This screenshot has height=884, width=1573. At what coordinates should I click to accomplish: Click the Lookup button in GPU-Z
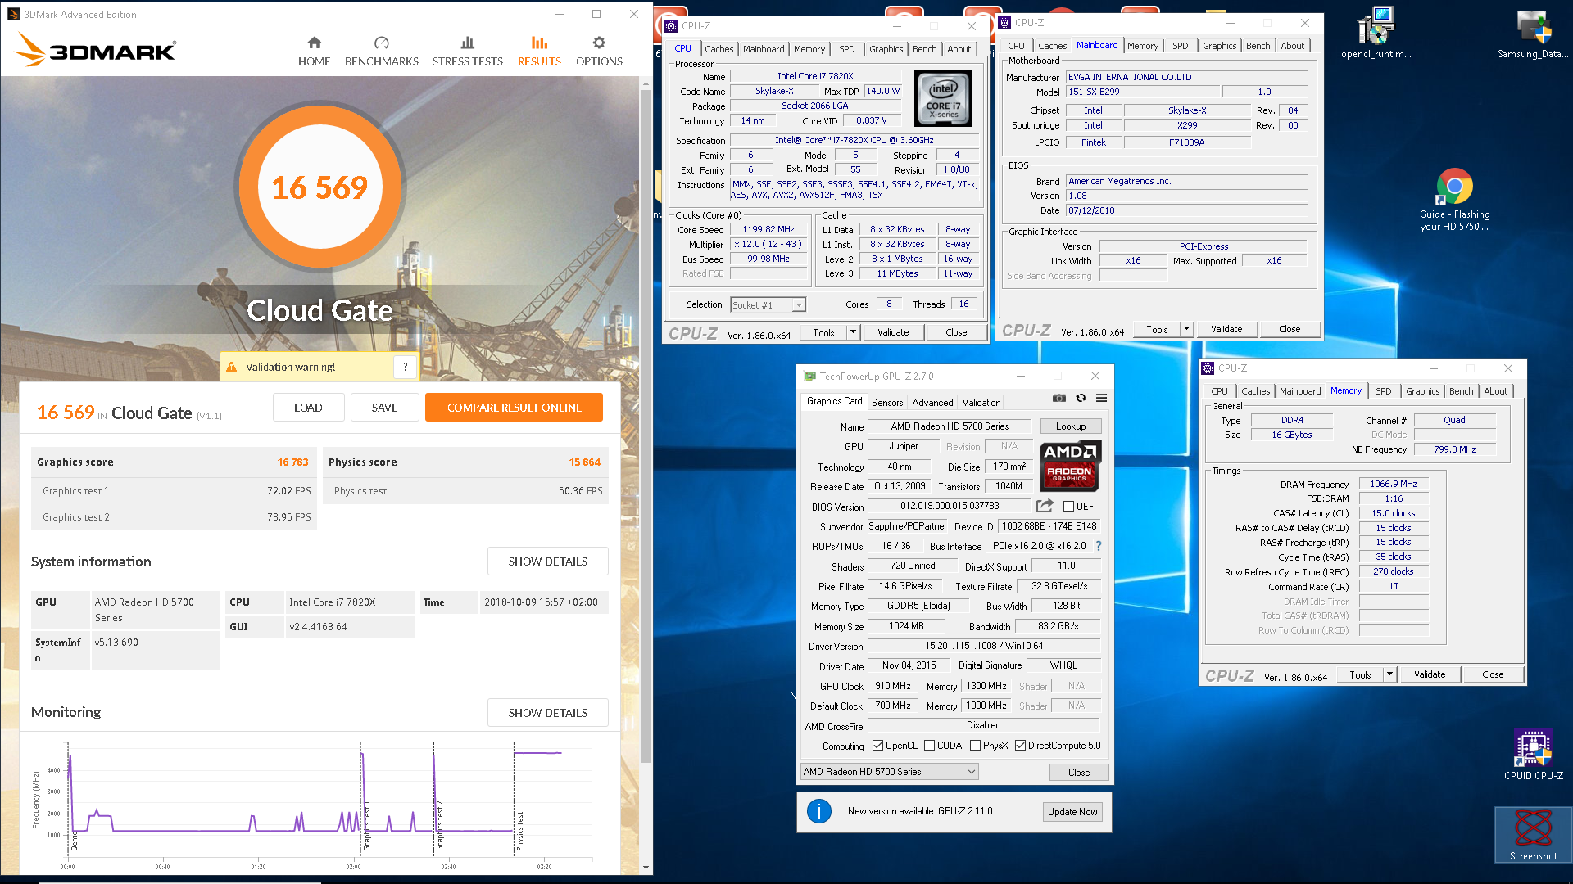[1070, 426]
